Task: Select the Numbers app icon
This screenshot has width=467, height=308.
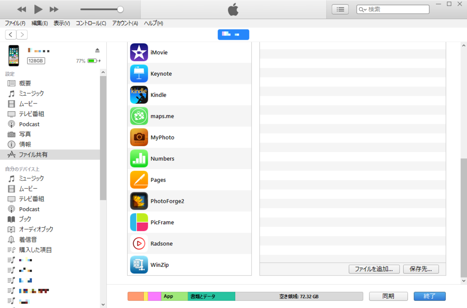Action: pos(139,158)
